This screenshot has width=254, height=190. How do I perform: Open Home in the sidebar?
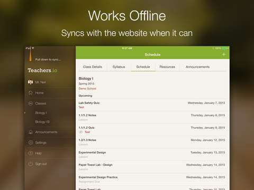(x=50, y=93)
